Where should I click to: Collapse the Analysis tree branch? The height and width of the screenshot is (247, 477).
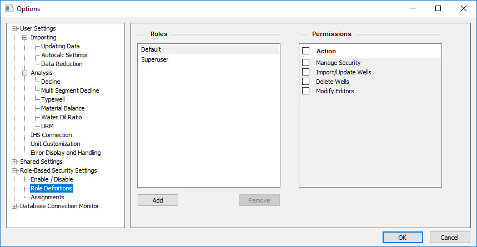click(x=25, y=73)
